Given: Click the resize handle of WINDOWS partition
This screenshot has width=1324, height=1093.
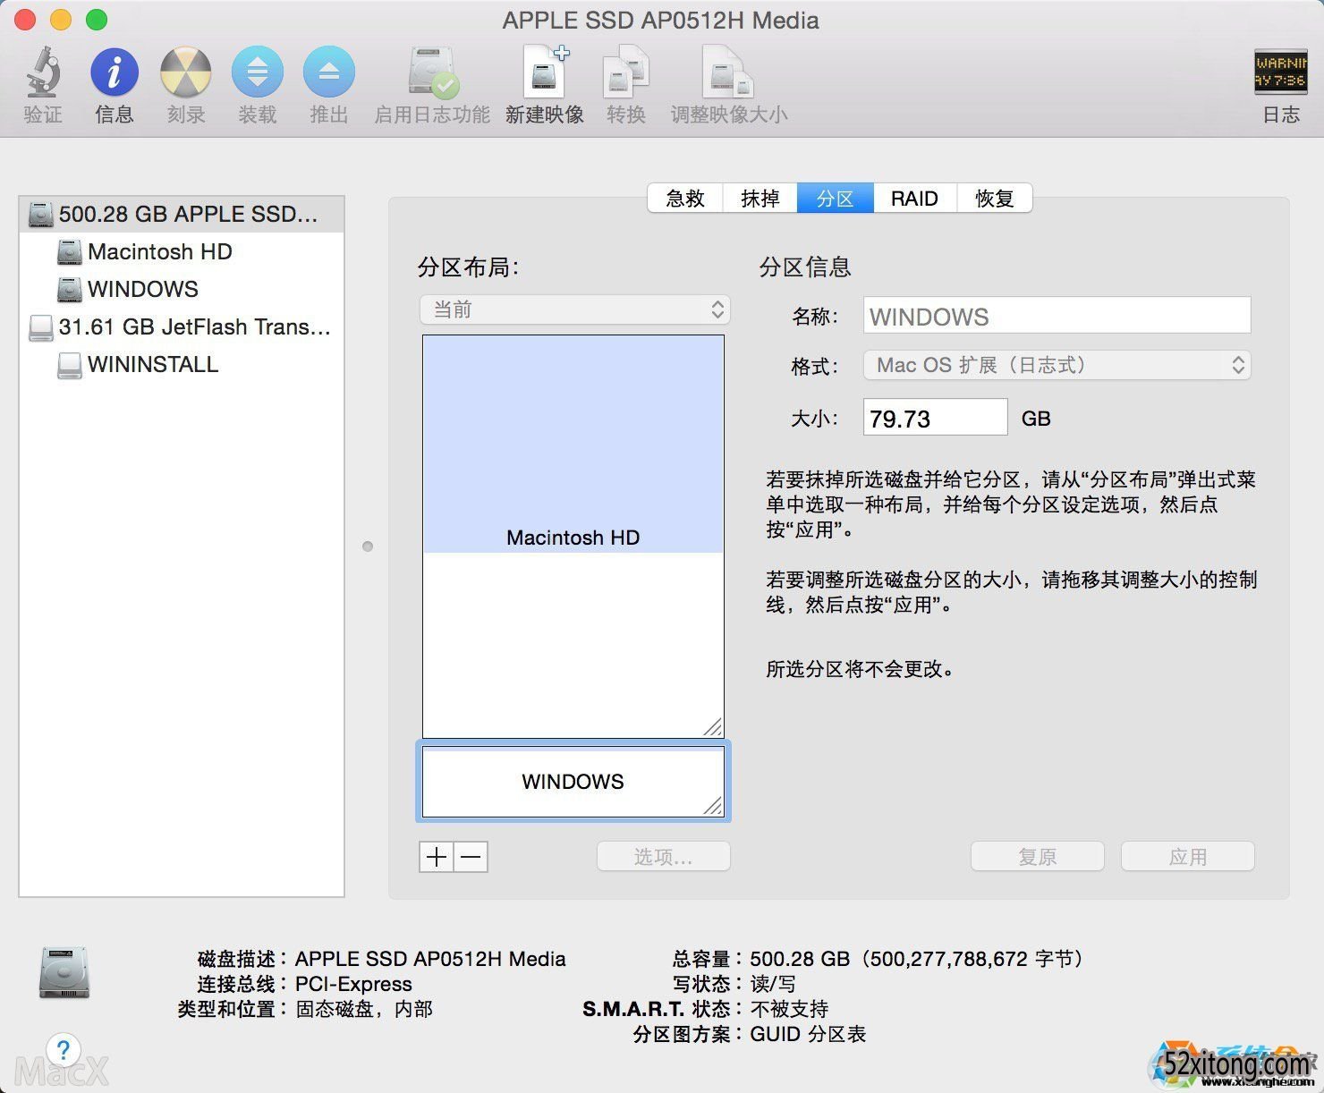Looking at the screenshot, I should click(713, 806).
